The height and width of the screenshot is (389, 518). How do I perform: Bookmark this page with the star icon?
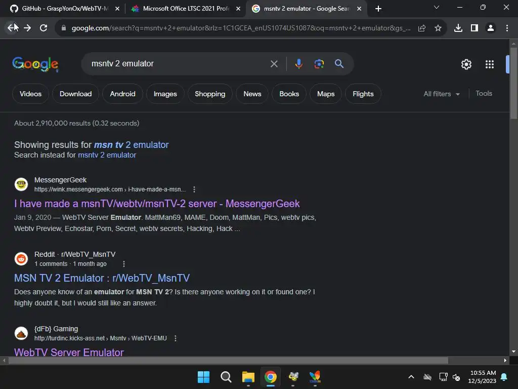click(438, 28)
